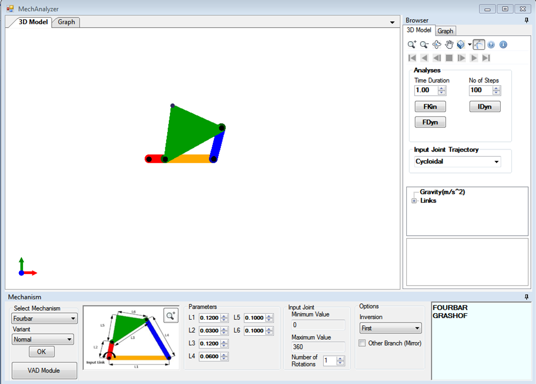The height and width of the screenshot is (384, 536).
Task: Click the OK button under Variant
Action: (41, 352)
